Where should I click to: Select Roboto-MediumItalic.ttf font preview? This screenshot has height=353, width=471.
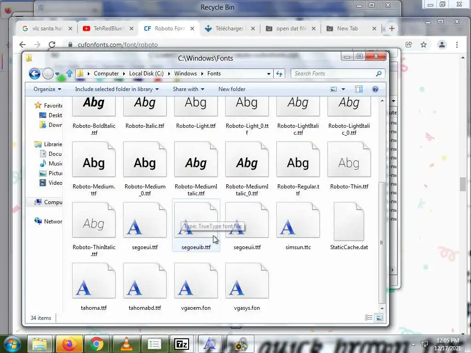(x=196, y=159)
